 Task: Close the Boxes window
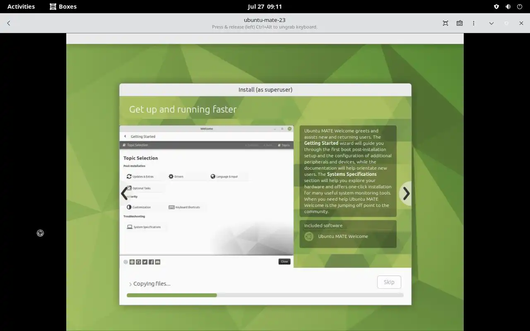click(x=521, y=23)
